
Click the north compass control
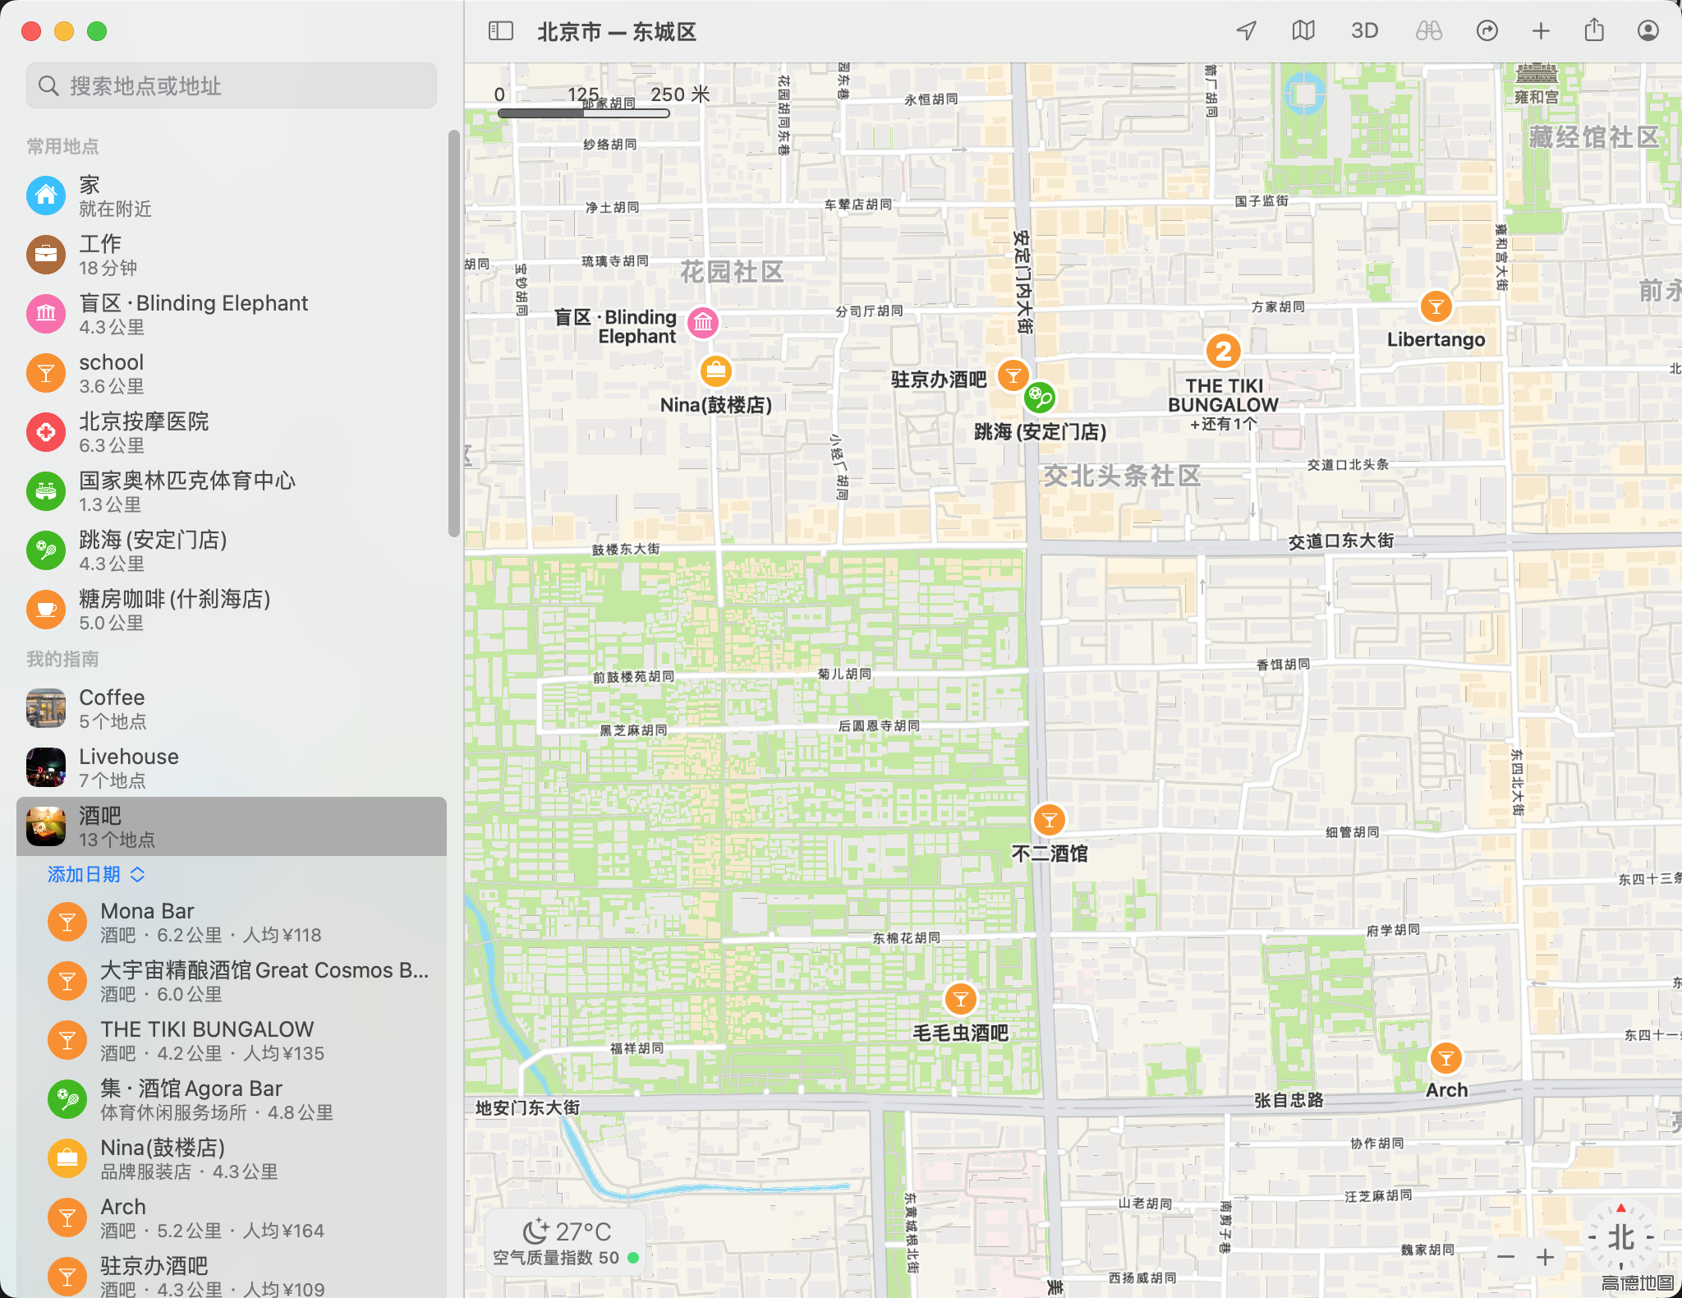(x=1620, y=1237)
